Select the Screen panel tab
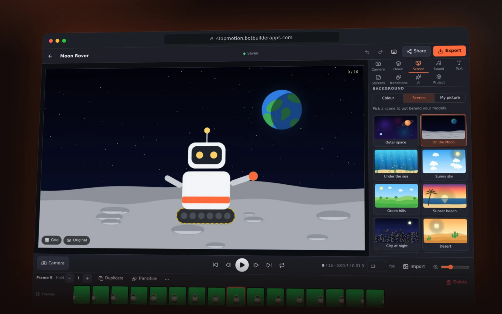The image size is (502, 314). point(418,66)
